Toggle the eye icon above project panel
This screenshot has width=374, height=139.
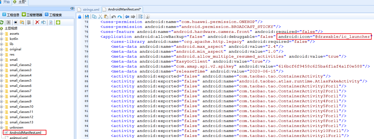pyautogui.click(x=72, y=9)
